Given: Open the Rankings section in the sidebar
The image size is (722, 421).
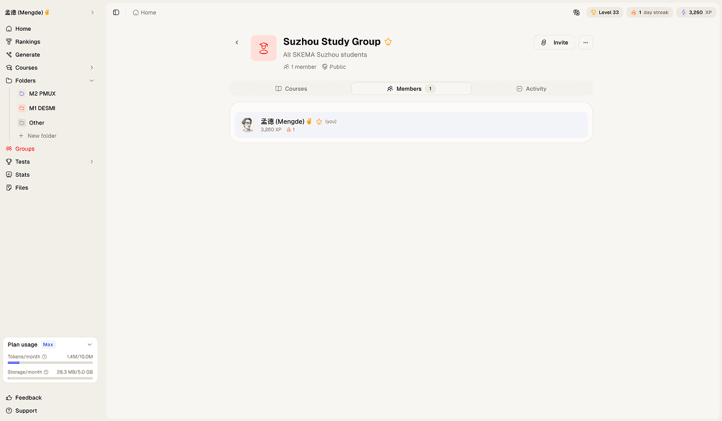Looking at the screenshot, I should click(26, 41).
